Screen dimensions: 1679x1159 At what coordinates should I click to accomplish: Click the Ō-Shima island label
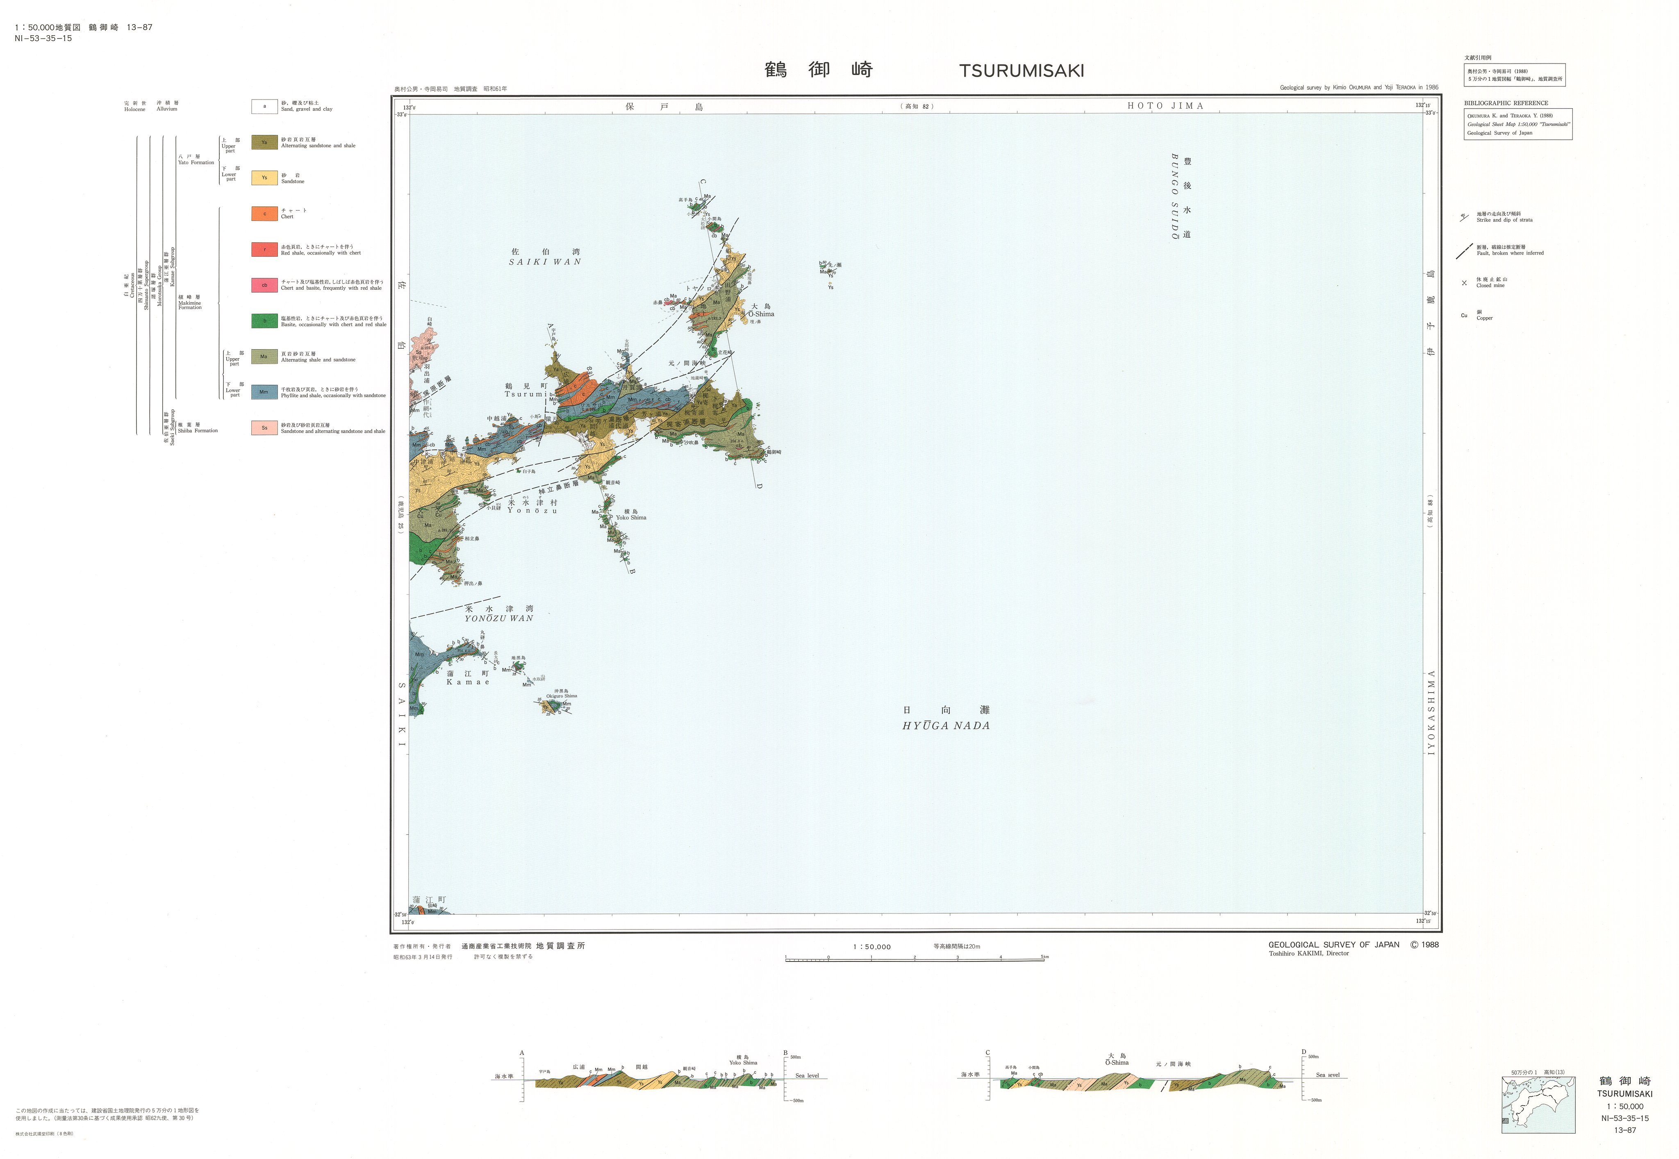(x=761, y=314)
